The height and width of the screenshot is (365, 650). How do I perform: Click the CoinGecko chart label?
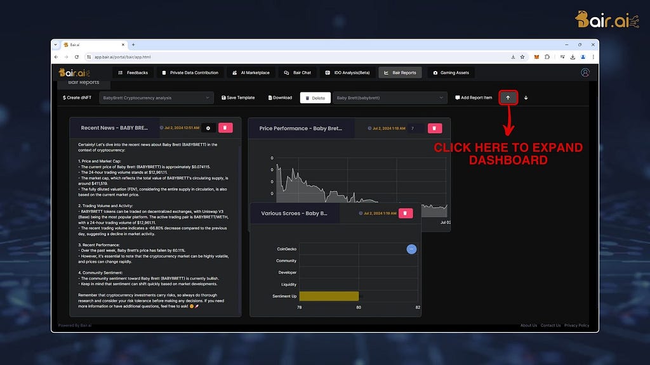tap(286, 249)
